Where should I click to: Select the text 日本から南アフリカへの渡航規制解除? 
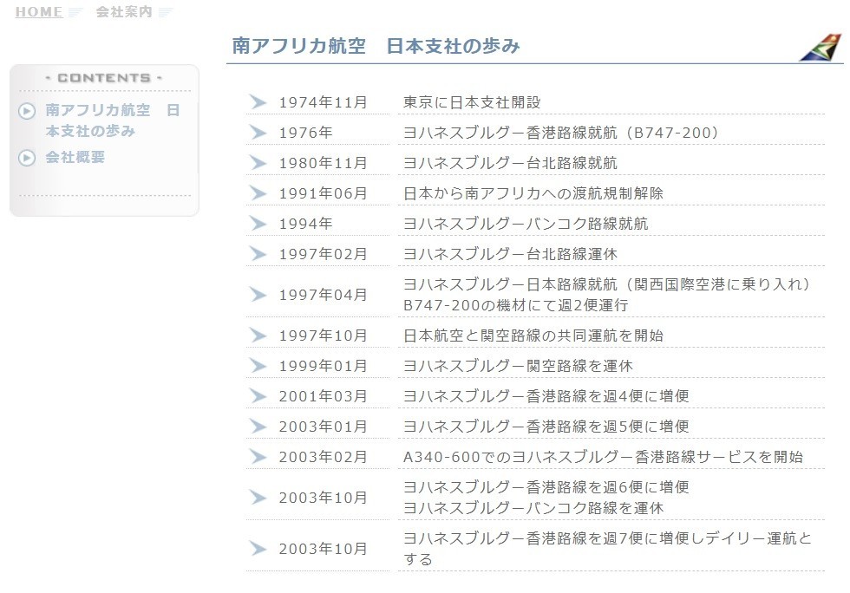coord(533,193)
